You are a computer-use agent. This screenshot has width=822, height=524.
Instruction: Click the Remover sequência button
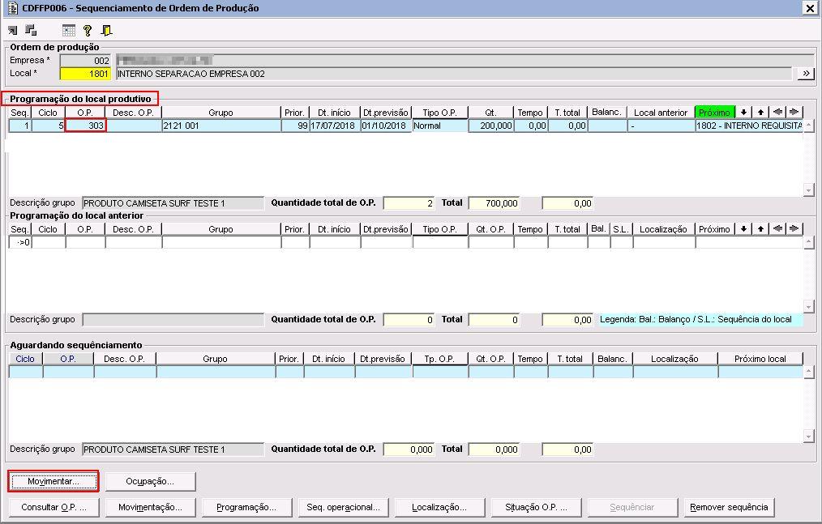(x=729, y=507)
